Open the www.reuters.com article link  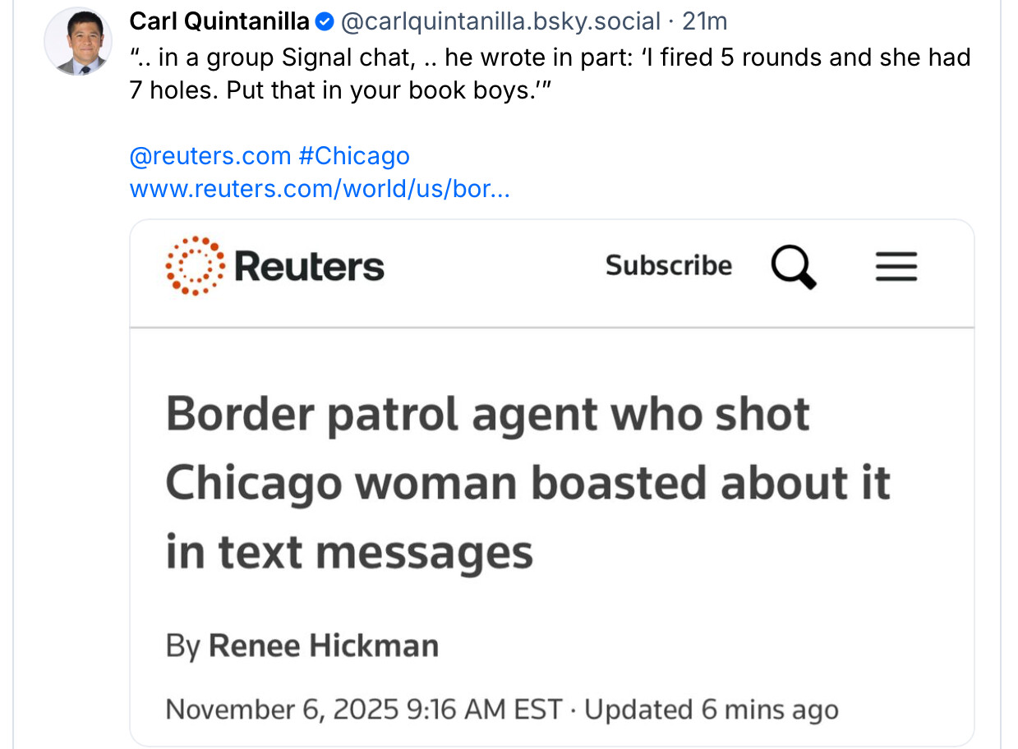(x=320, y=190)
